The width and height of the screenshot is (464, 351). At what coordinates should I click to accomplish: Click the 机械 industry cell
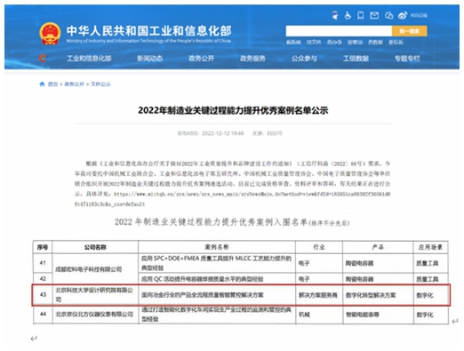319,315
